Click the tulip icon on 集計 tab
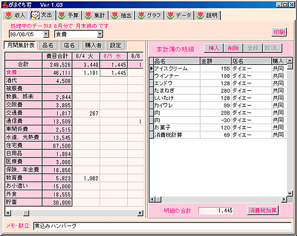 point(88,15)
